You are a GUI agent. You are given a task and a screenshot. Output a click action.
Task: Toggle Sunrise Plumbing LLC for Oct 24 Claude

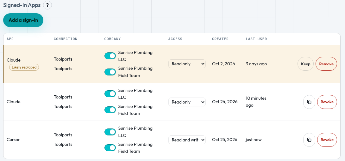[x=110, y=94]
